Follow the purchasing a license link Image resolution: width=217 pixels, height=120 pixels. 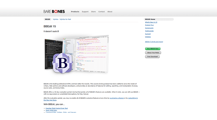point(117,98)
